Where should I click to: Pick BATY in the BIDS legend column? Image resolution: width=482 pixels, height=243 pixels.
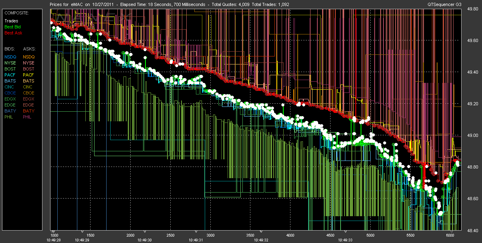[10, 111]
